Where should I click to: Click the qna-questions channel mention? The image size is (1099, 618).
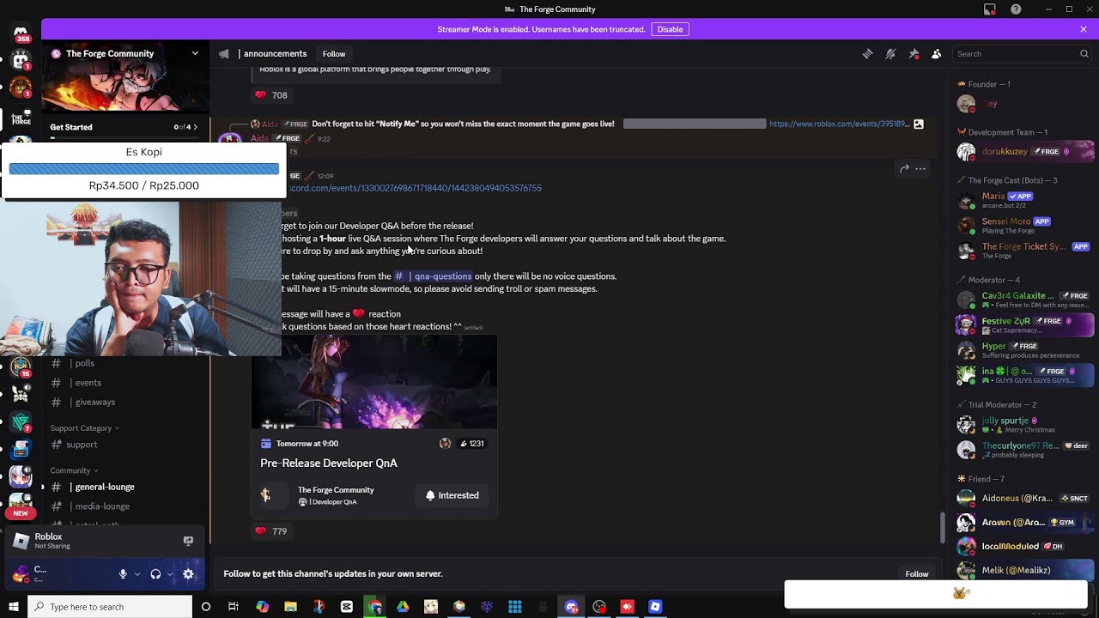[433, 276]
